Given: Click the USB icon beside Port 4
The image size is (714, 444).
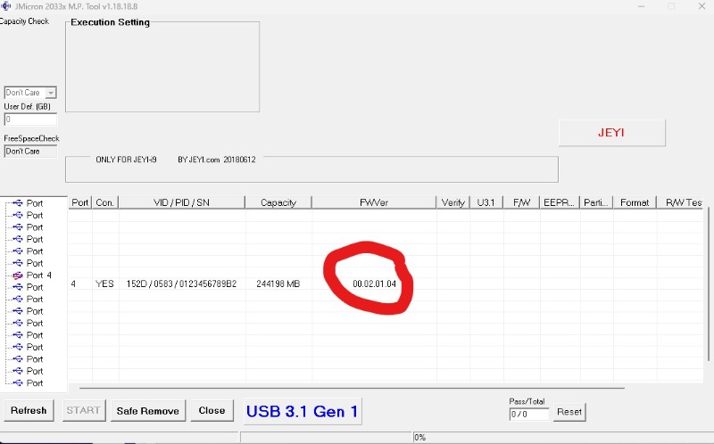Looking at the screenshot, I should point(18,275).
